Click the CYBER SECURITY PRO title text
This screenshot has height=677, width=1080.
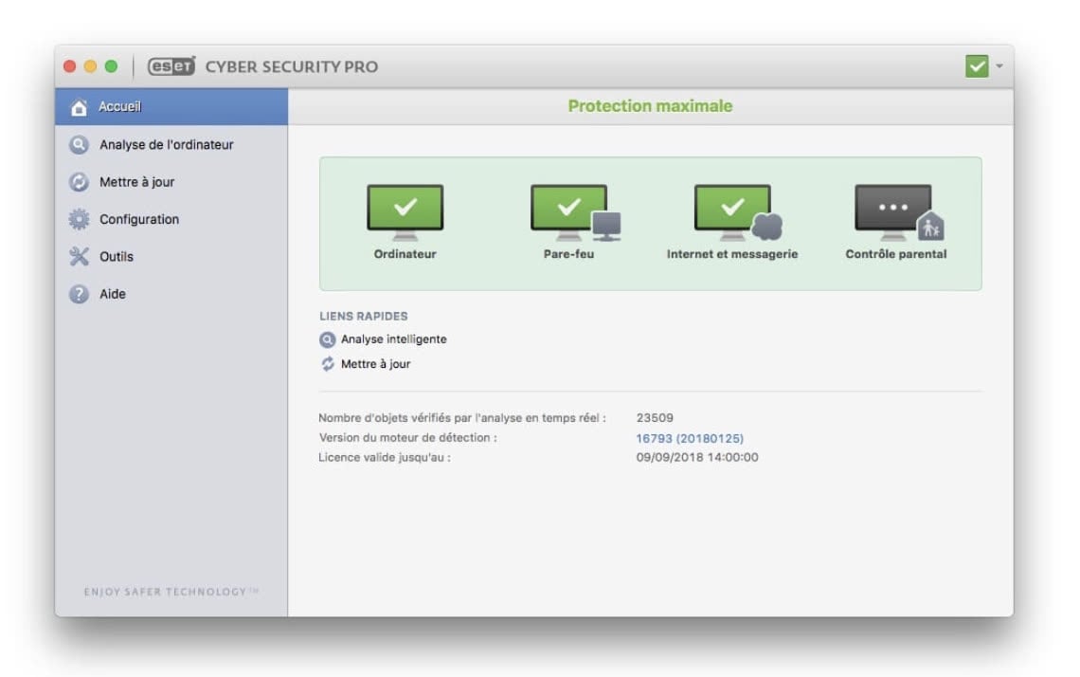[x=292, y=67]
